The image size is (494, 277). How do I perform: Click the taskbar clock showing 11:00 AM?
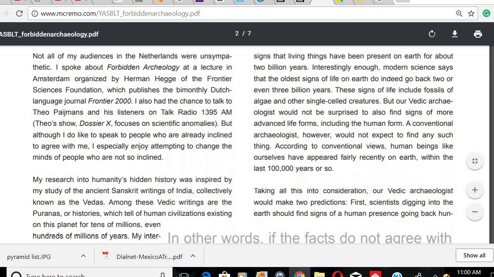click(469, 272)
